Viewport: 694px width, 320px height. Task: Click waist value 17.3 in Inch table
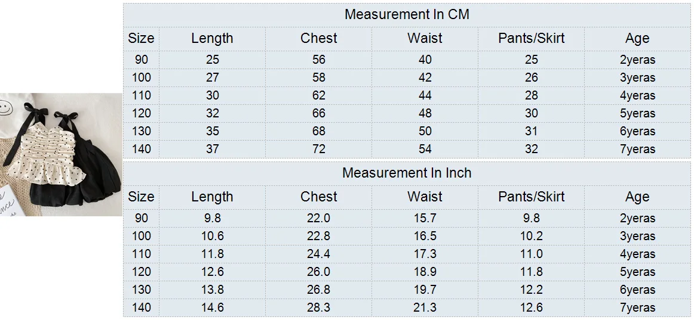coord(425,254)
